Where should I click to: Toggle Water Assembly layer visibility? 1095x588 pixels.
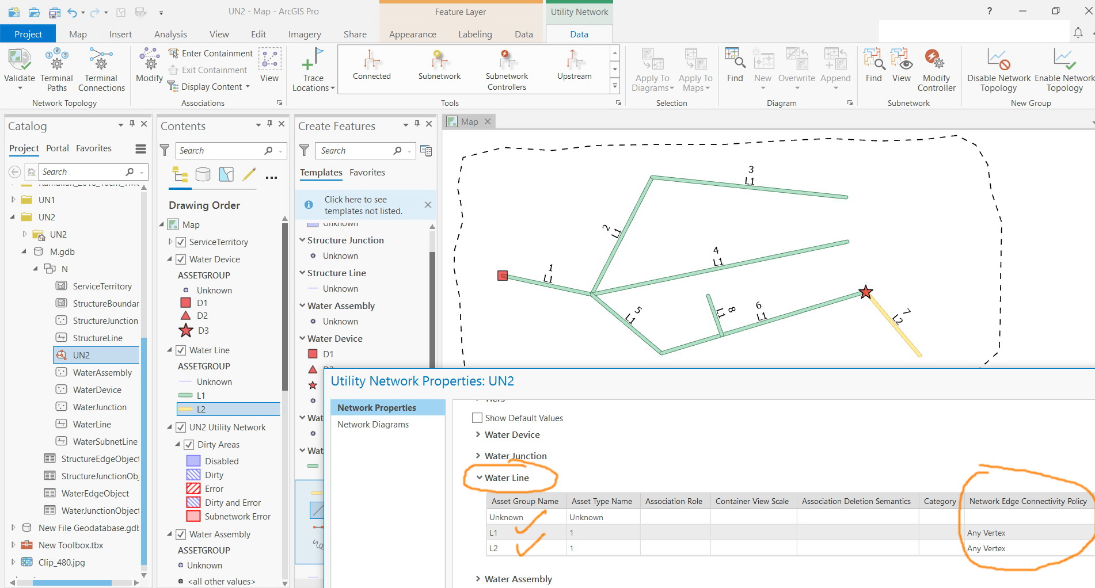tap(181, 534)
